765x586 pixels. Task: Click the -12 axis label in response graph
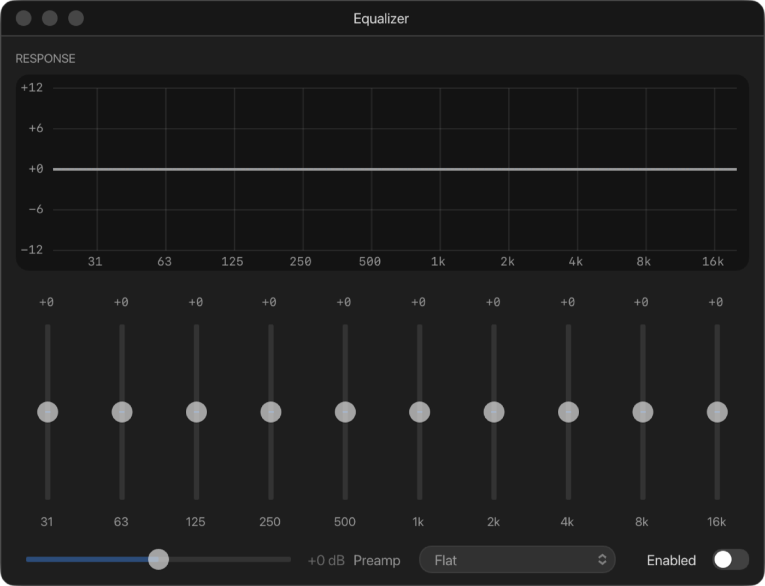[x=32, y=250]
